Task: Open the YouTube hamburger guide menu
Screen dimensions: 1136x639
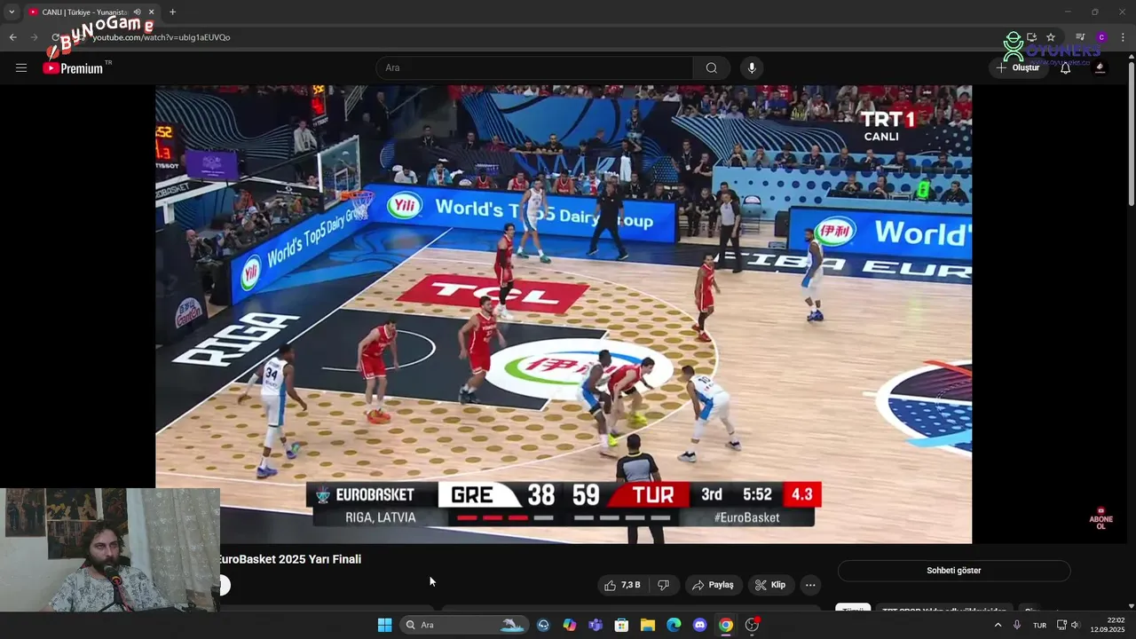Action: pyautogui.click(x=20, y=67)
